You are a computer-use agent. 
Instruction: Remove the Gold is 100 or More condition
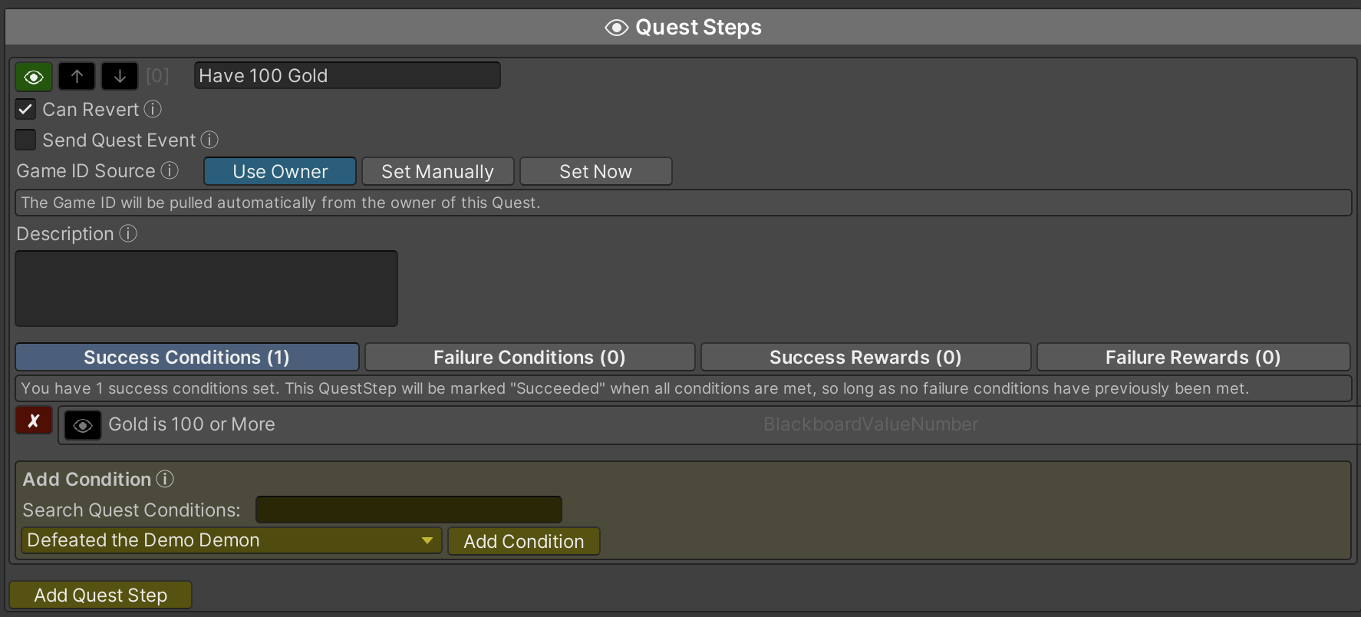click(34, 421)
